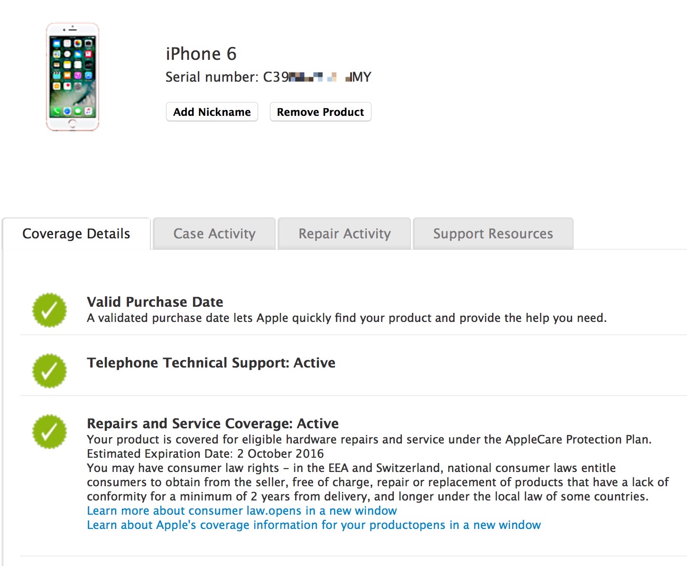Viewport: 687px width, 566px height.
Task: Switch to the Case Activity tab
Action: pos(214,234)
